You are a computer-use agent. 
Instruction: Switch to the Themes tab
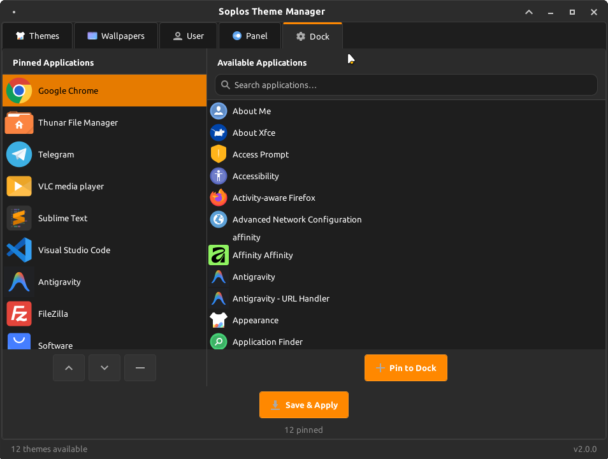[x=38, y=36]
